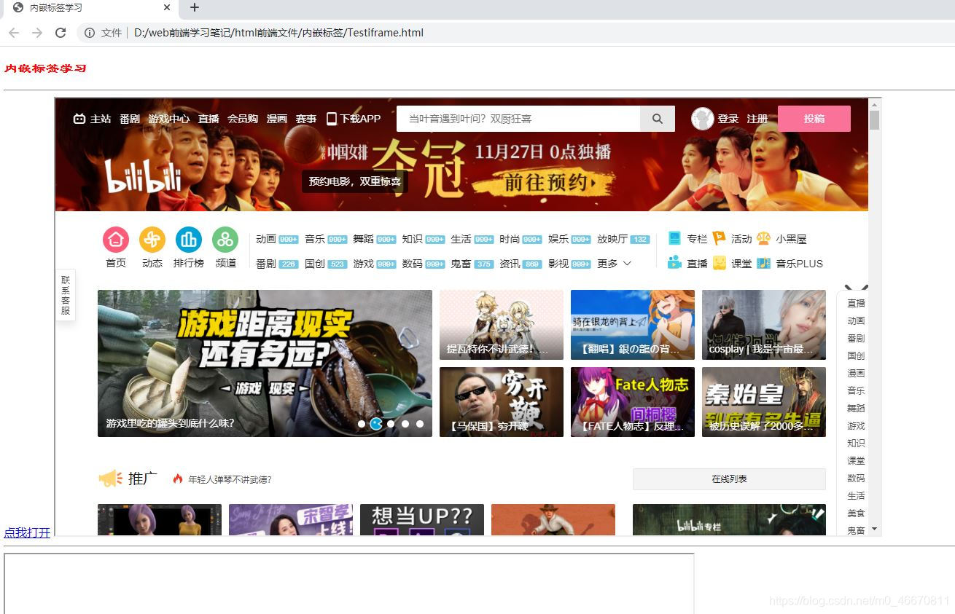The height and width of the screenshot is (614, 955).
Task: Click the 年轻人弹琴不讲武德 promo link
Action: (230, 479)
